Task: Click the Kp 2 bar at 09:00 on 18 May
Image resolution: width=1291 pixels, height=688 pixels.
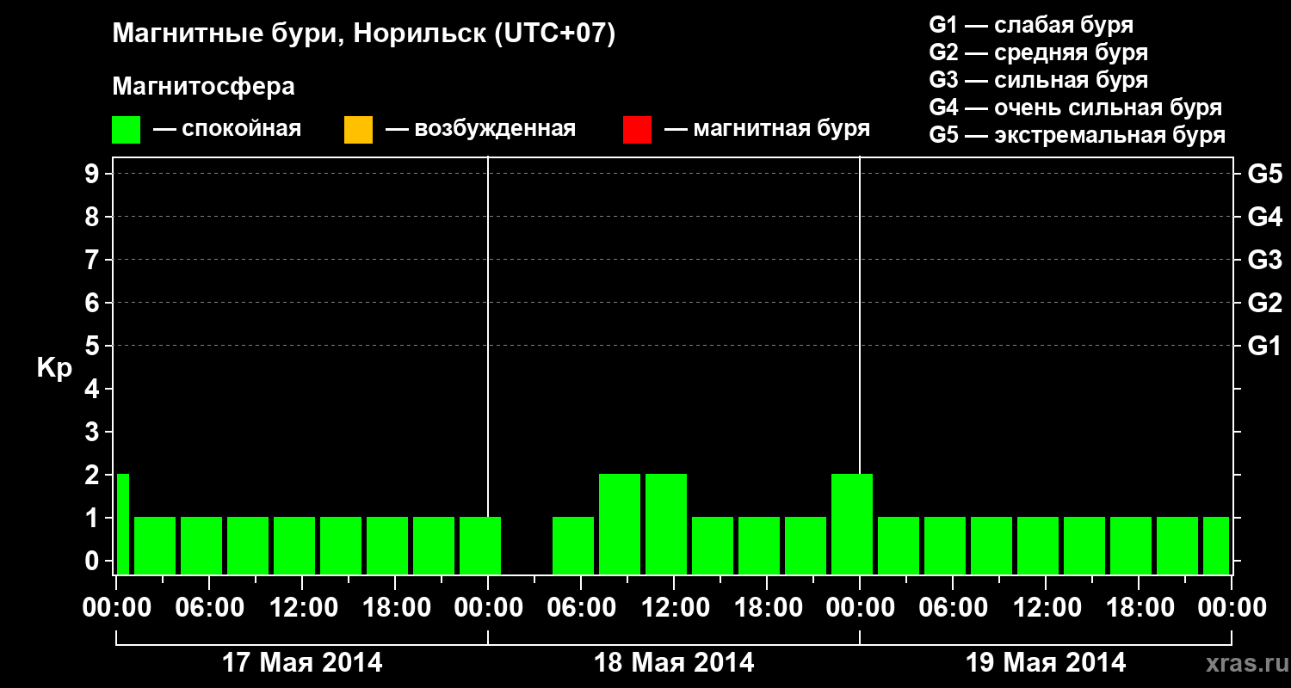Action: click(x=620, y=524)
